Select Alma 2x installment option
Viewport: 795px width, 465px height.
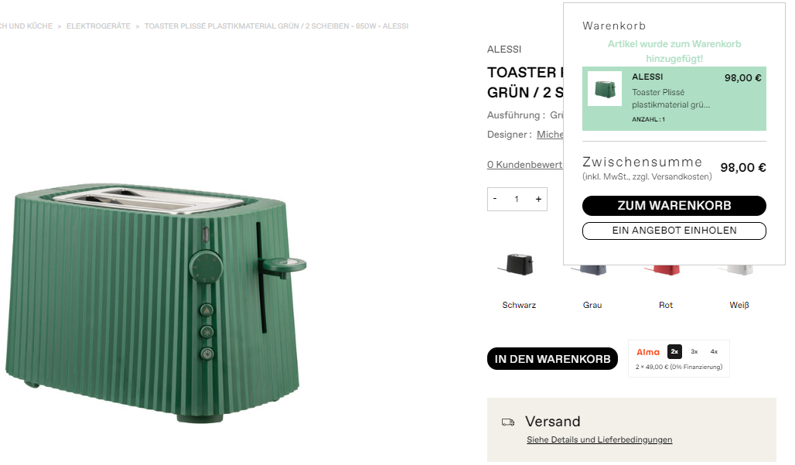674,351
